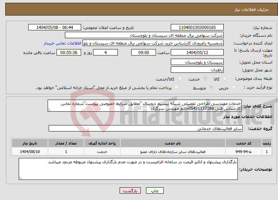Click the واحد اندازه گیری column header

[102, 143]
